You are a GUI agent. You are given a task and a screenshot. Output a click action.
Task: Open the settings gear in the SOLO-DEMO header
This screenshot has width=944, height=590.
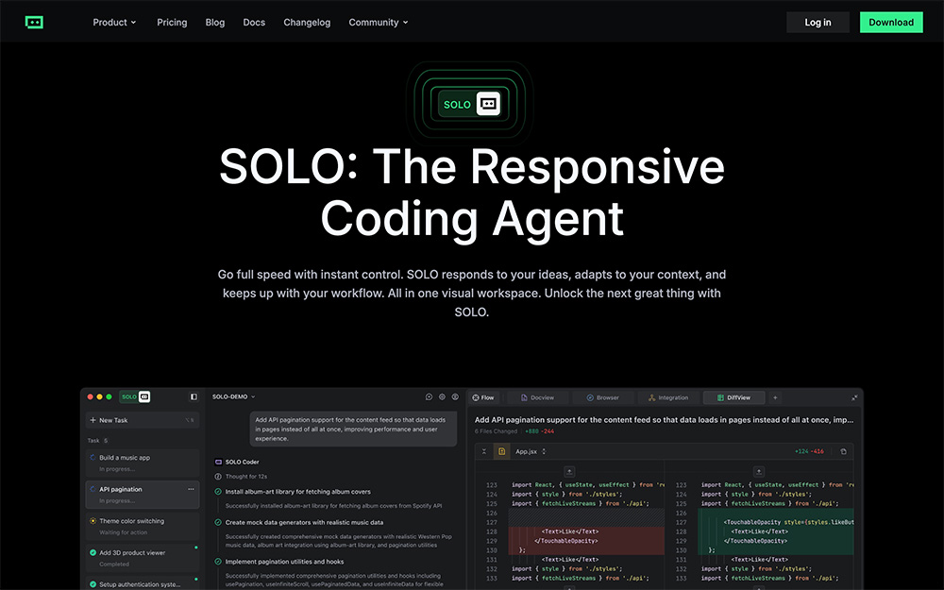[x=443, y=396]
